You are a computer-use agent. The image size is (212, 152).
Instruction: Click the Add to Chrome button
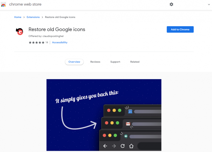[180, 29]
